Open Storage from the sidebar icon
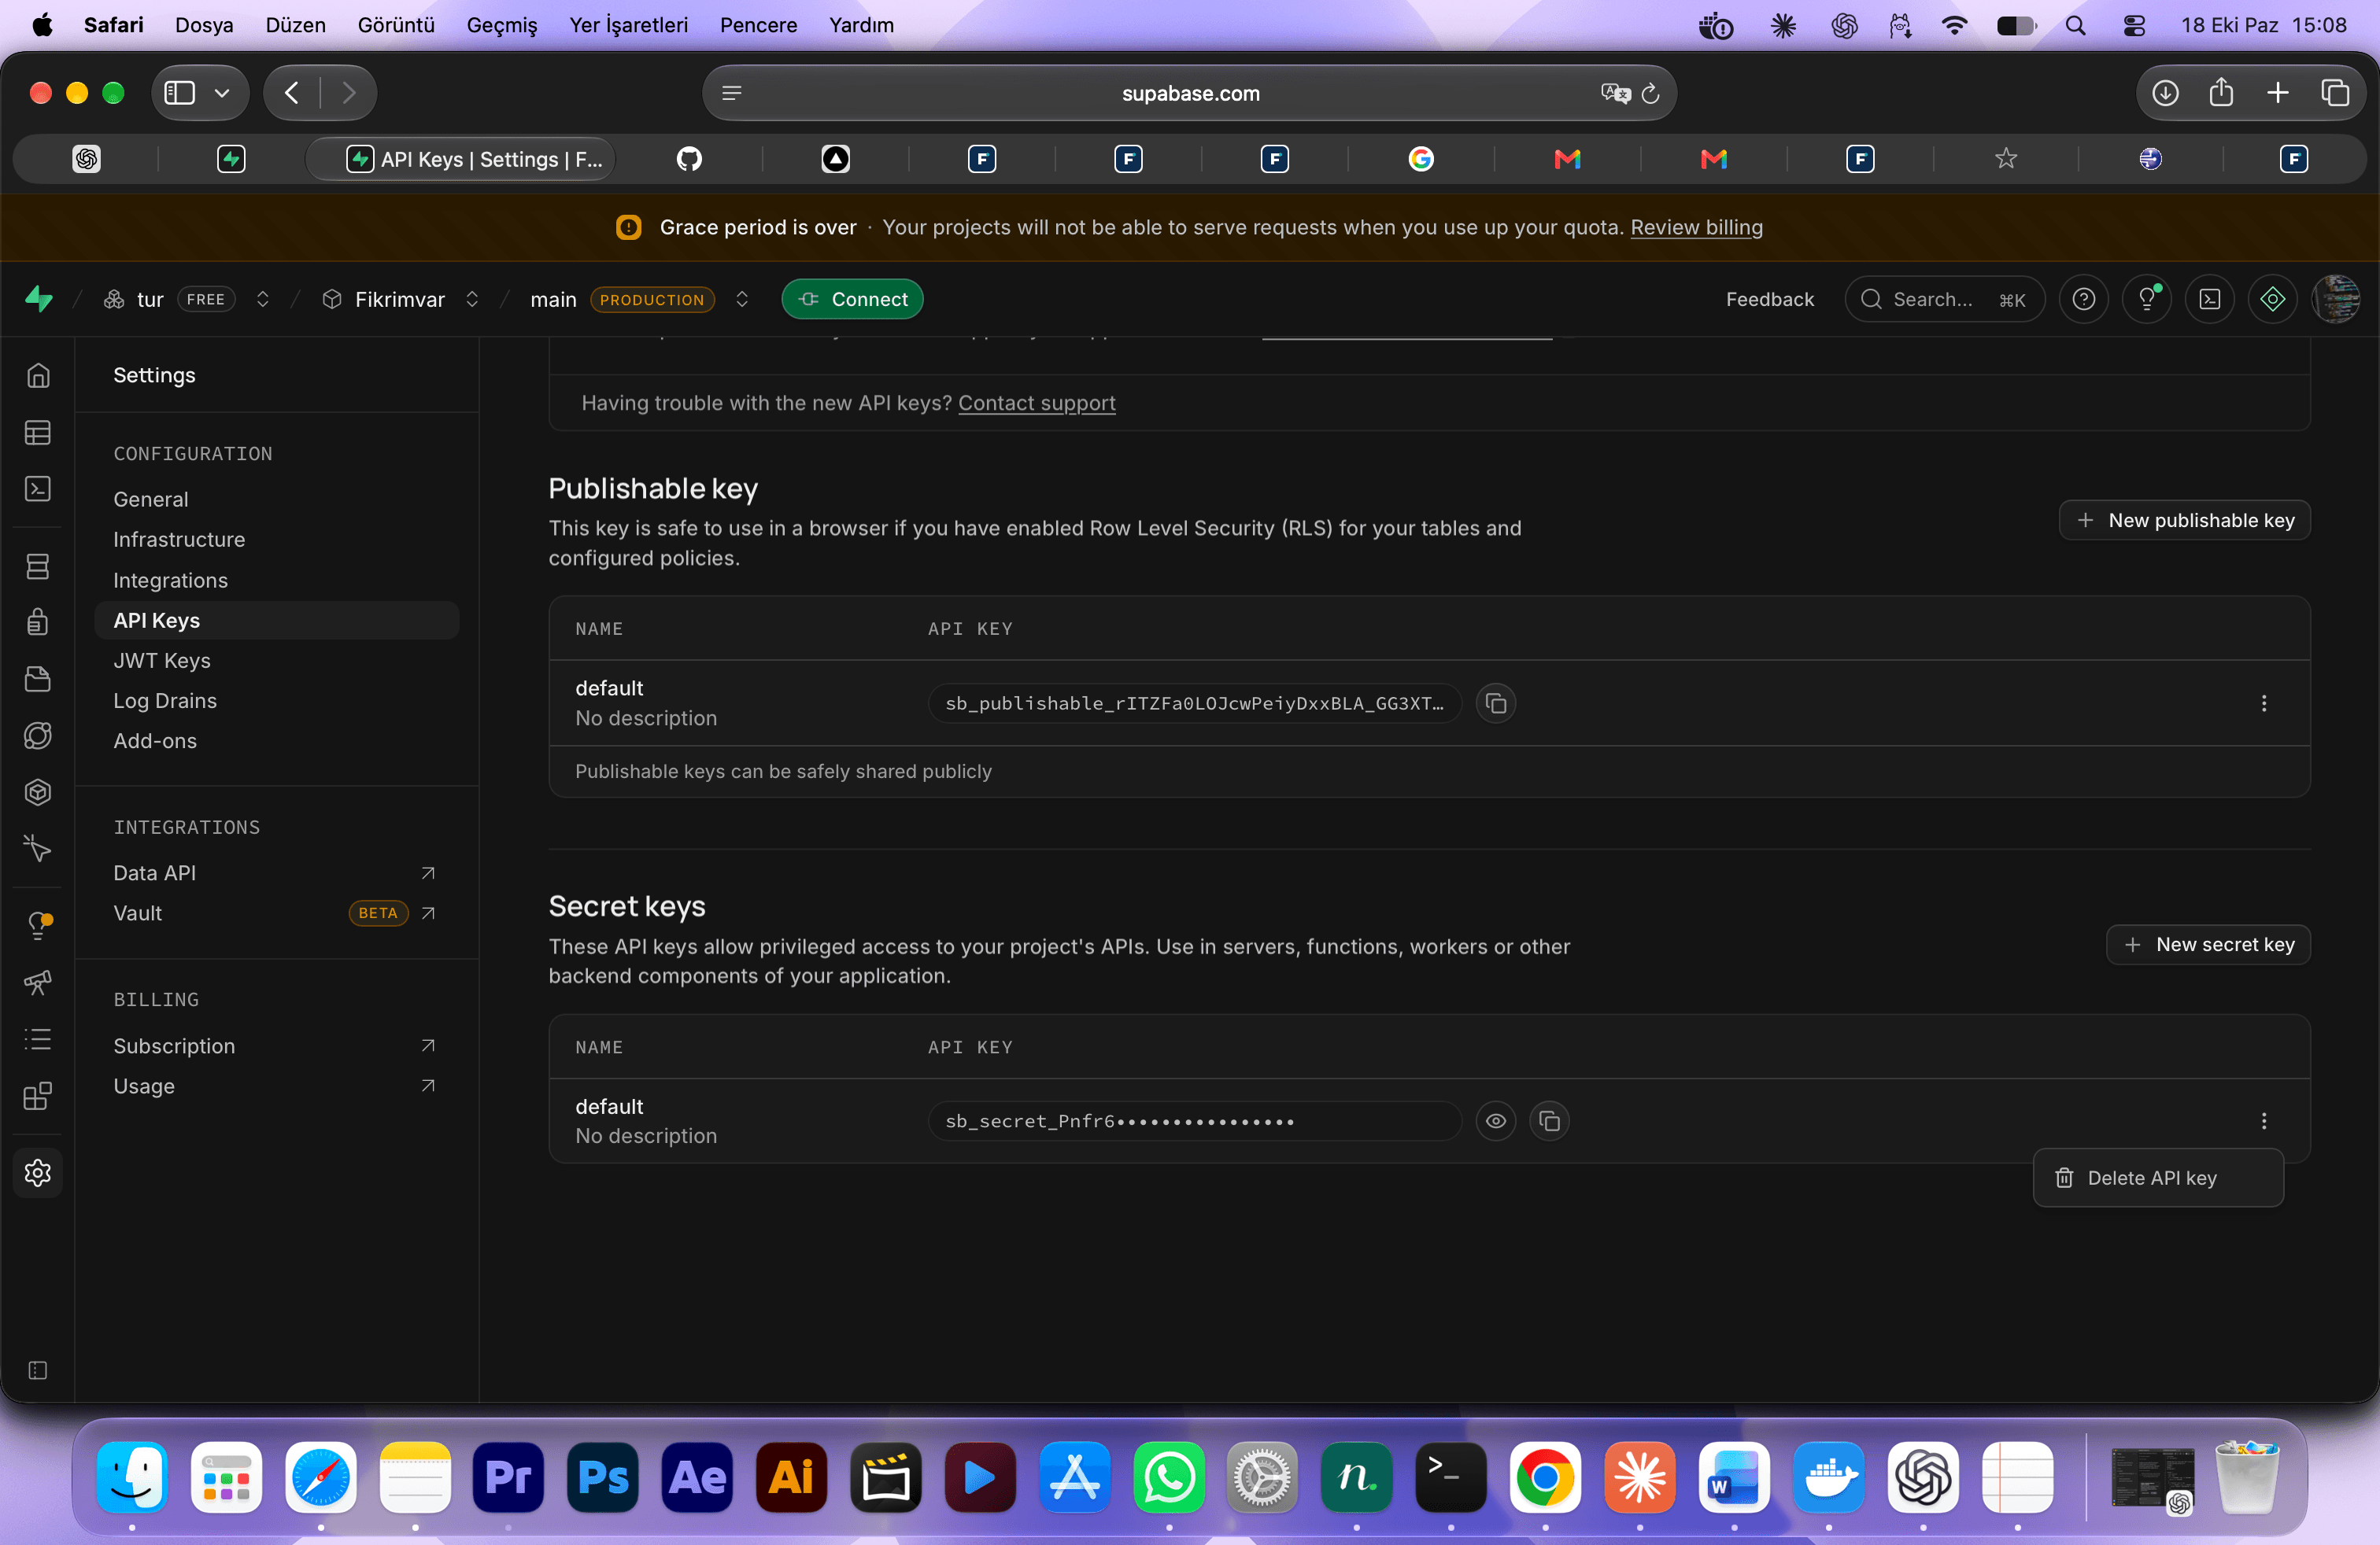Screen dimensions: 2380x1545 coord(38,680)
